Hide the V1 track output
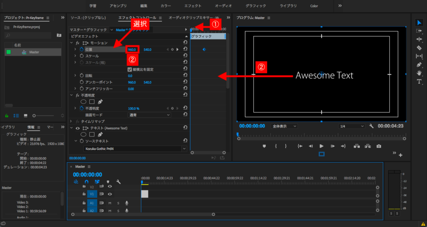Screen dimensions: 427x227 (x=110, y=194)
